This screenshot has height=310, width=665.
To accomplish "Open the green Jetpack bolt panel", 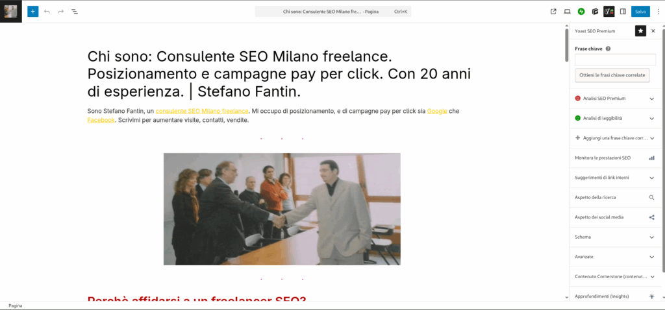I will click(581, 12).
